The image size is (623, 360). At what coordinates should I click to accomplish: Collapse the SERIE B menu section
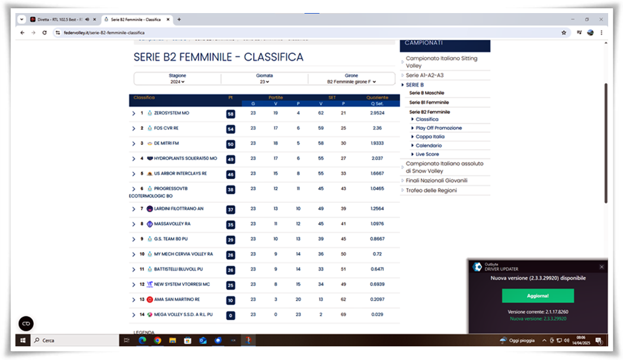[x=415, y=85]
